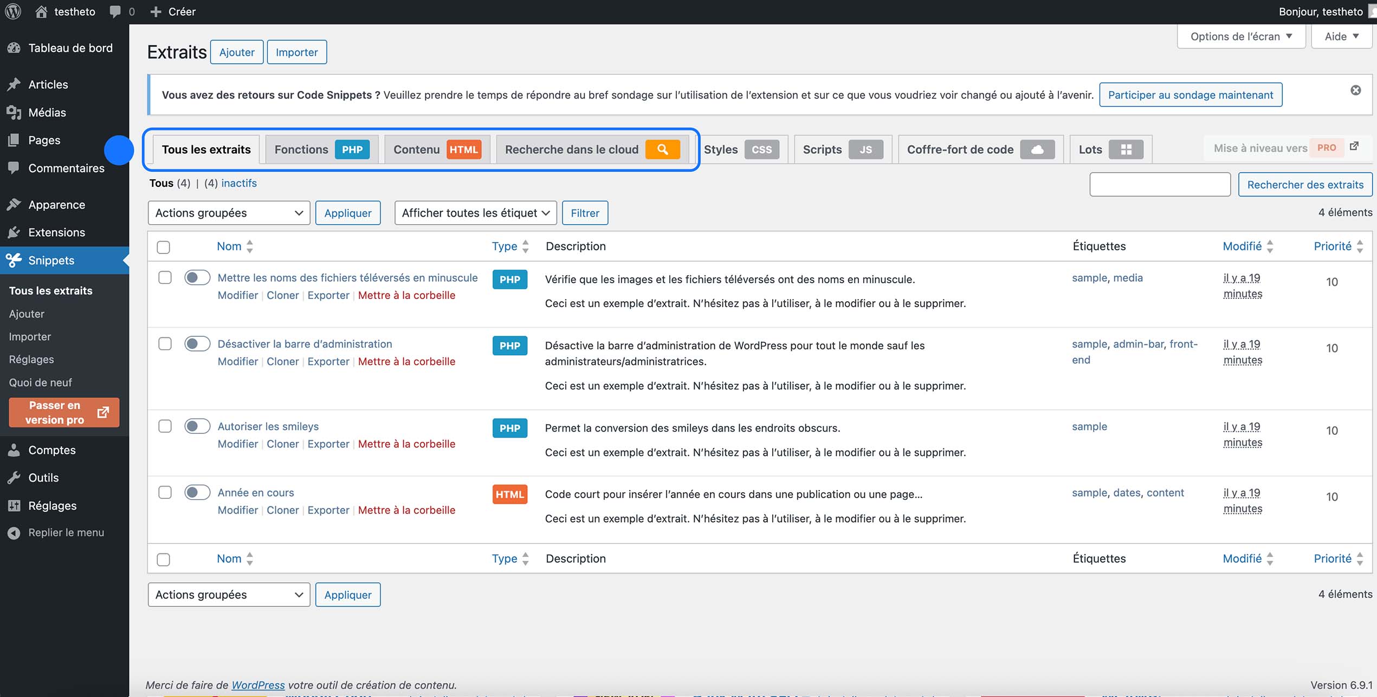Click the cloud icon on Coffre-fort de code
The width and height of the screenshot is (1377, 697).
click(1038, 149)
